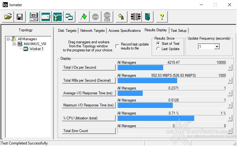
Task: Select the All Managers tree label
Action: click(x=27, y=39)
